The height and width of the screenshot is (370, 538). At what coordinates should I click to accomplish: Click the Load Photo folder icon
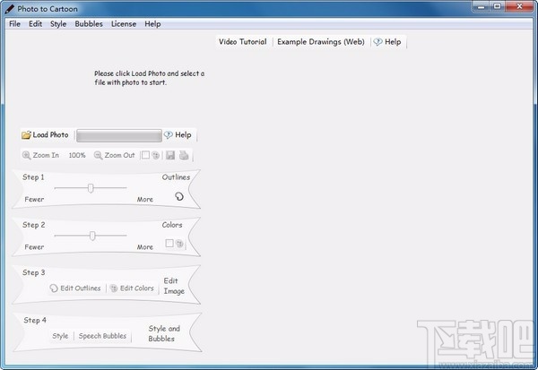[x=26, y=134]
